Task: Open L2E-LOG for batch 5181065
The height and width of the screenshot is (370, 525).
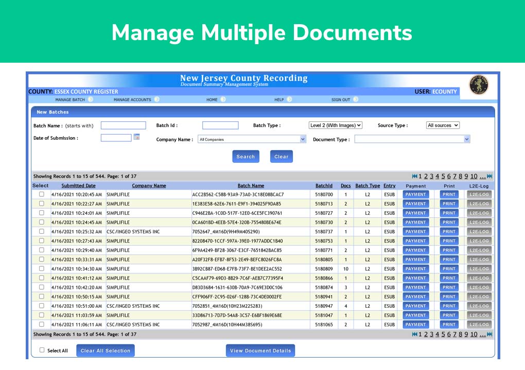Action: click(479, 325)
